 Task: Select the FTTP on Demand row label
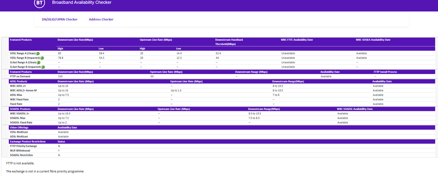coord(20,76)
